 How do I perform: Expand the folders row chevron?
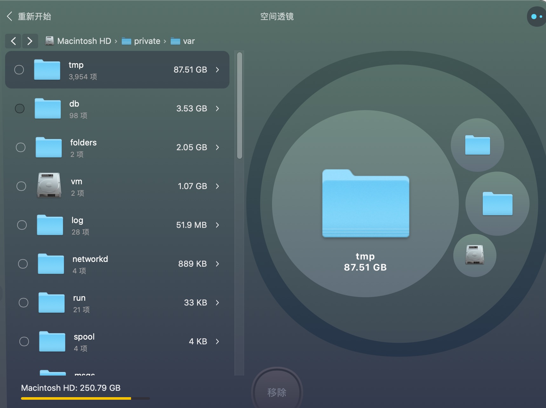click(217, 147)
